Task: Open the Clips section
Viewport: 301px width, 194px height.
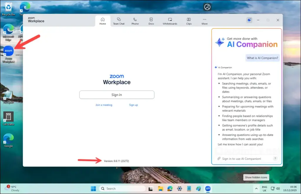Action: pyautogui.click(x=188, y=20)
